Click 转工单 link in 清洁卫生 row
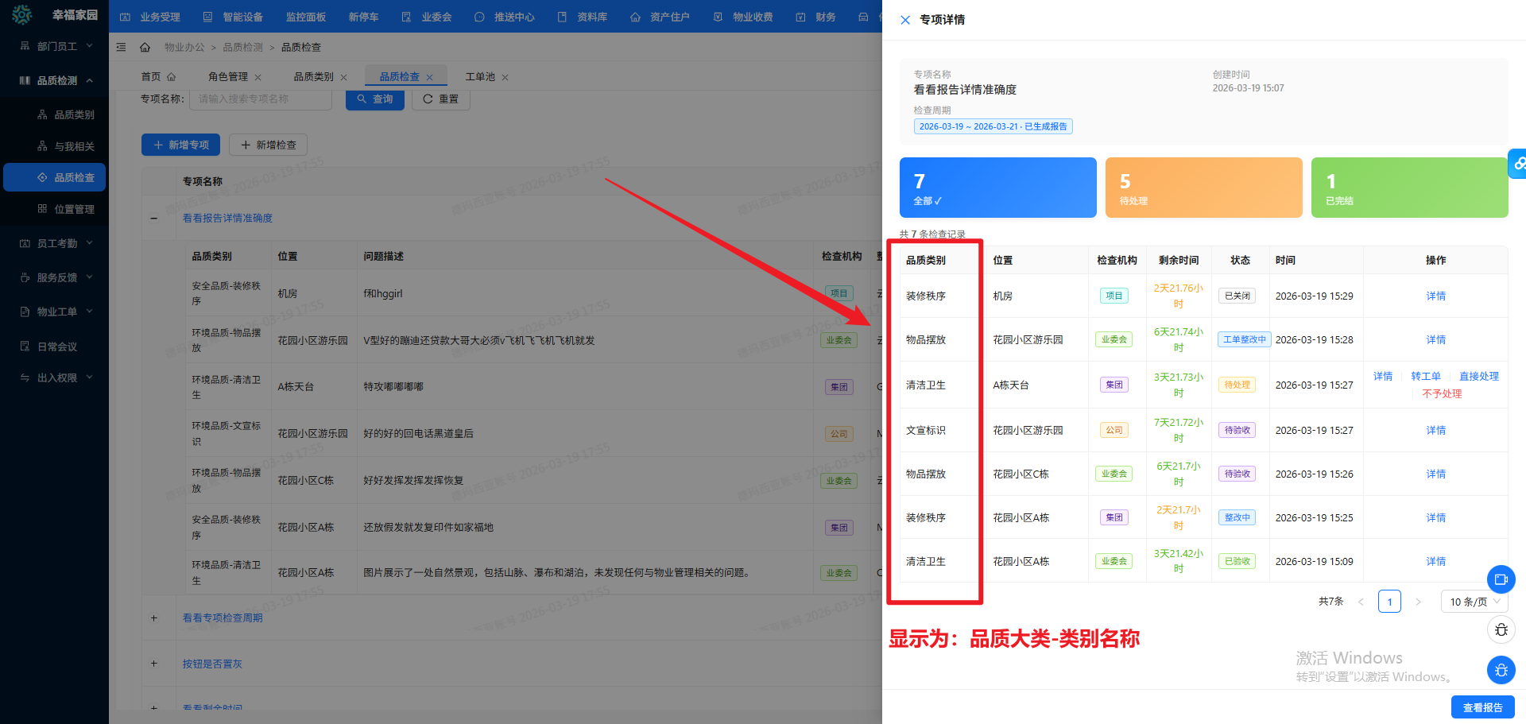 tap(1426, 376)
